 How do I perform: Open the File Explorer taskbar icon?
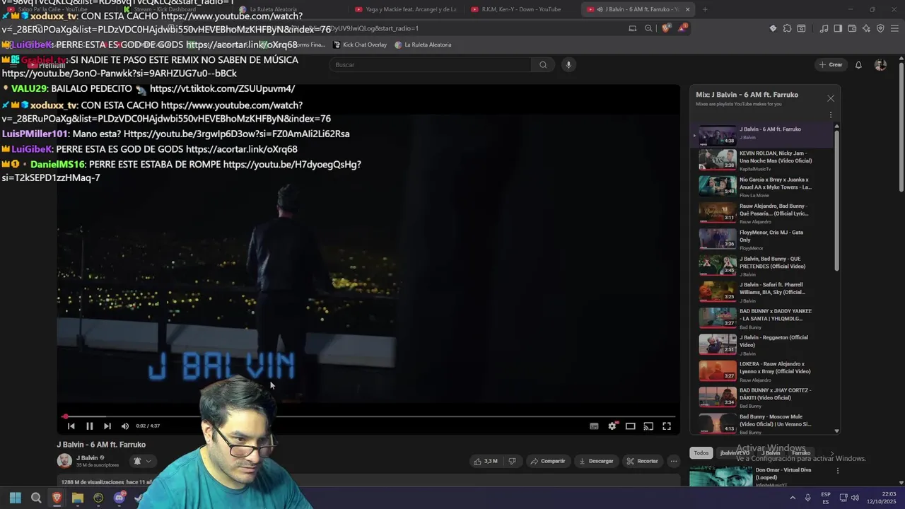(77, 498)
